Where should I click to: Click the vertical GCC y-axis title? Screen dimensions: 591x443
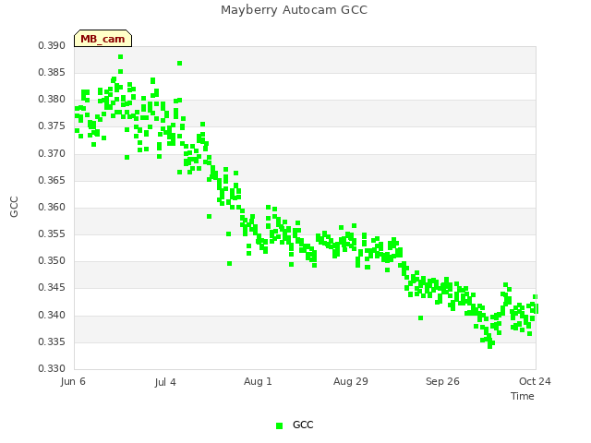pyautogui.click(x=14, y=207)
